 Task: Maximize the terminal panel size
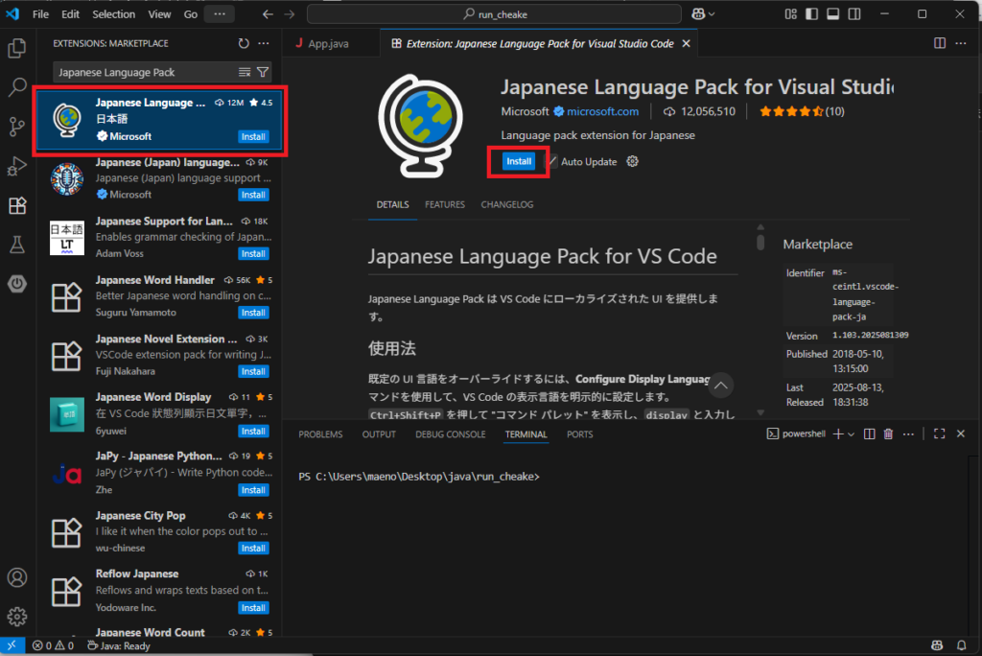[x=940, y=433]
